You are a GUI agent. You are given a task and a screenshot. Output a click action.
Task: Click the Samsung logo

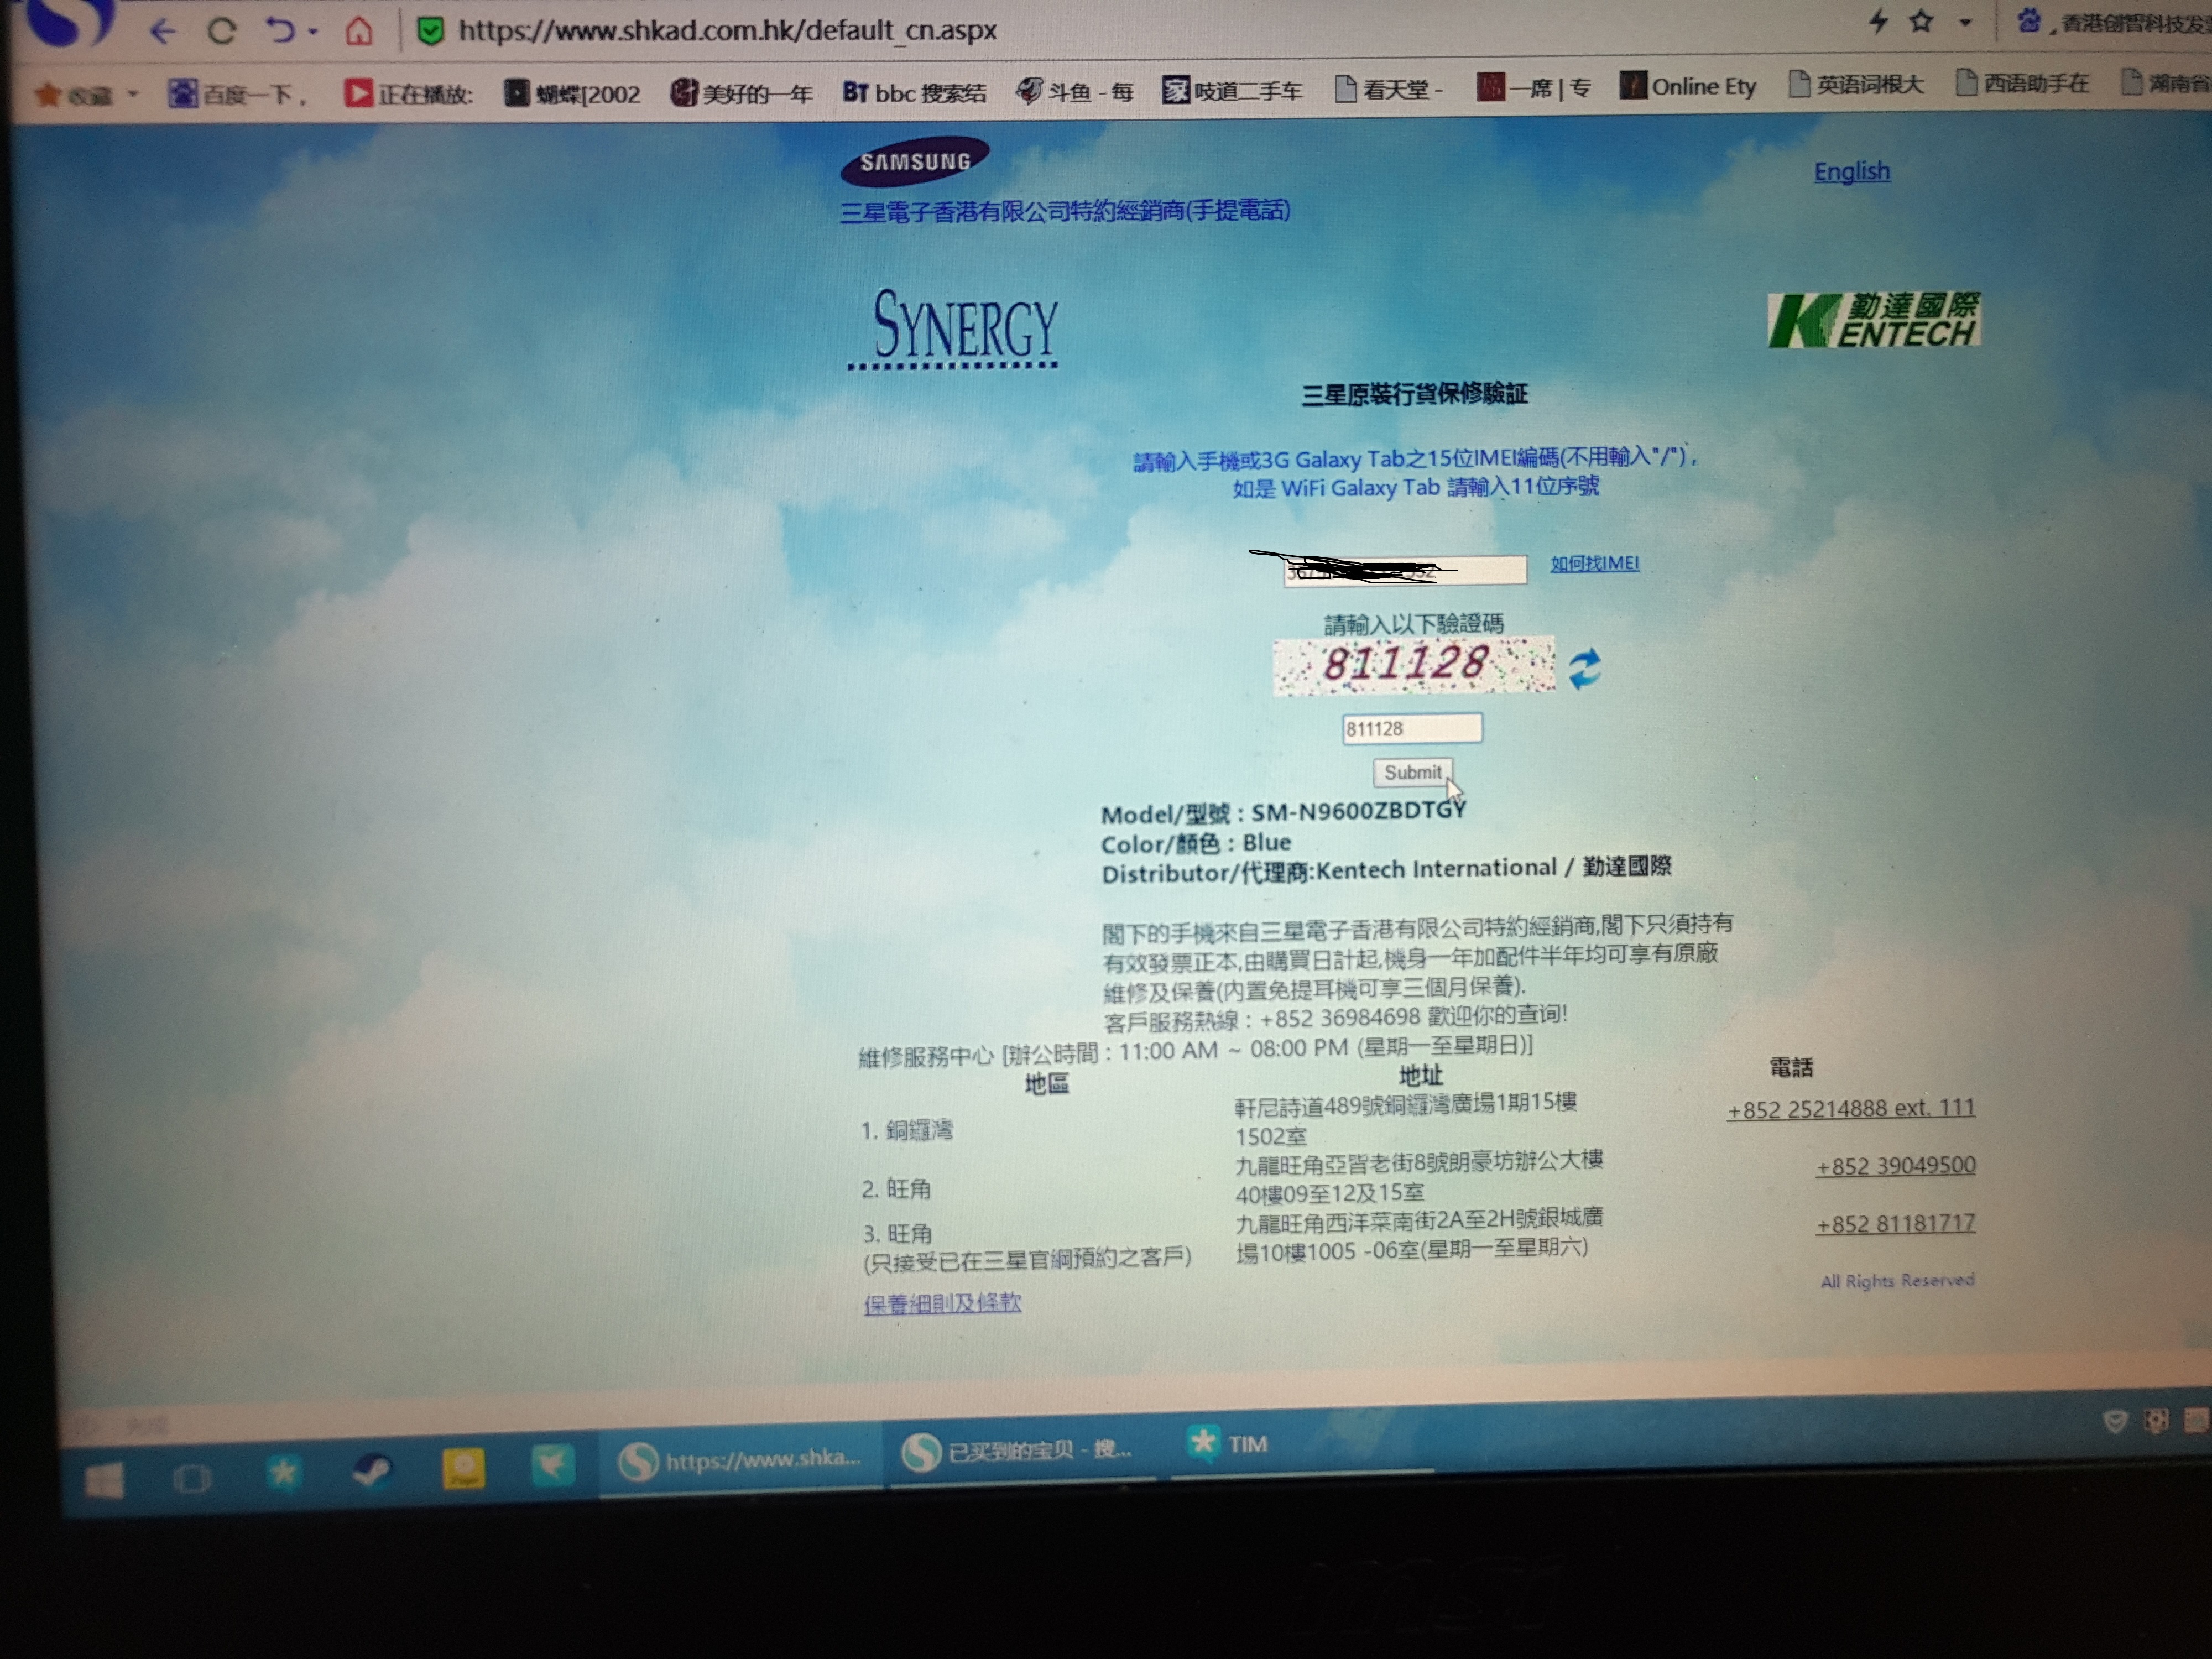tap(915, 161)
